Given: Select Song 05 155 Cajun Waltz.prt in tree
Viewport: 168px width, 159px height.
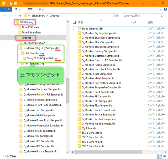Looking at the screenshot, I should (x=43, y=58).
